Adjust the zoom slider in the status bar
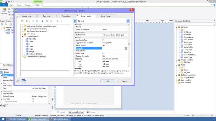The height and width of the screenshot is (121, 216). pos(202,116)
